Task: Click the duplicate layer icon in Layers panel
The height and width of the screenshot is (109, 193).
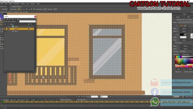Action: 8,19
